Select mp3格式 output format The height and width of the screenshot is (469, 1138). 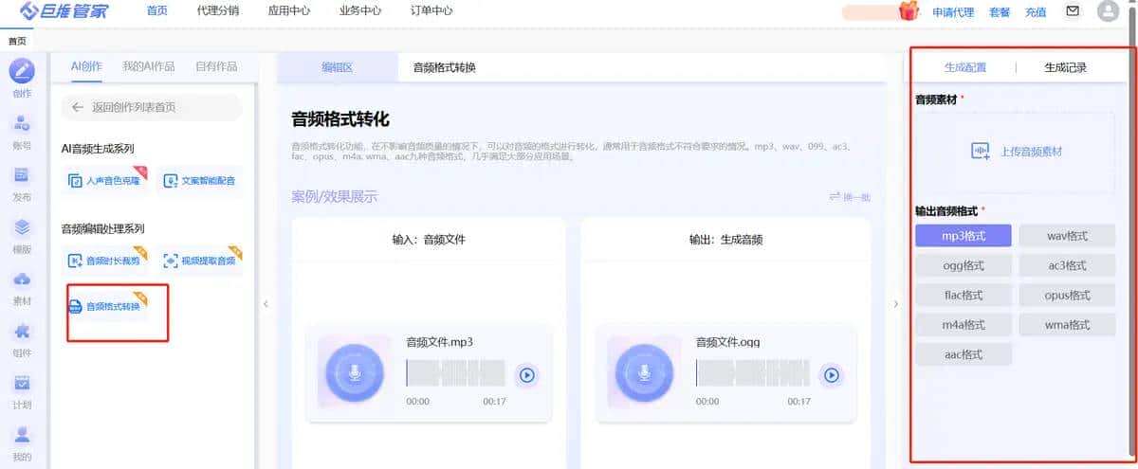point(964,236)
